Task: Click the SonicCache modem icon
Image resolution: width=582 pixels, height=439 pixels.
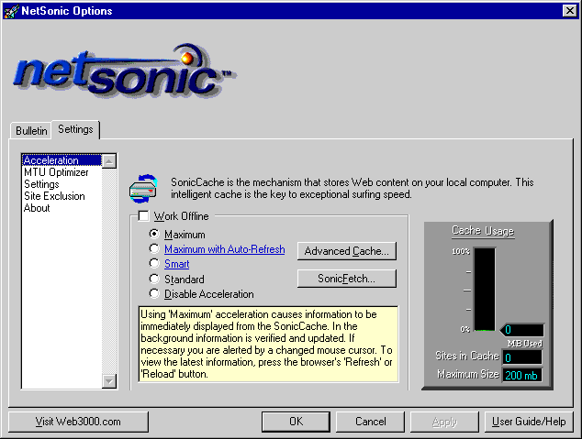Action: tap(143, 189)
